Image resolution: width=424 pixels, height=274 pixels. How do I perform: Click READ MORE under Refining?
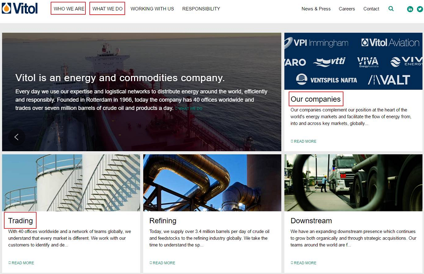click(162, 263)
